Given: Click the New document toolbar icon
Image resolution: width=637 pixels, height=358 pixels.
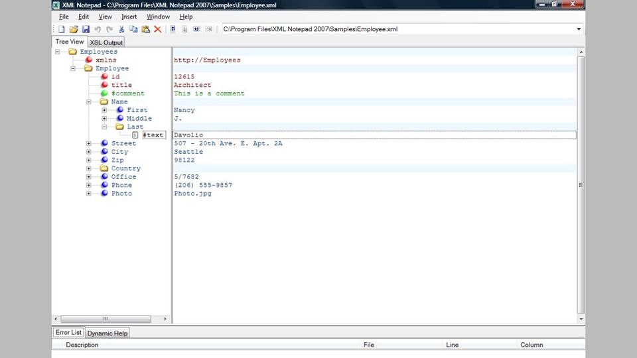Looking at the screenshot, I should pos(61,29).
